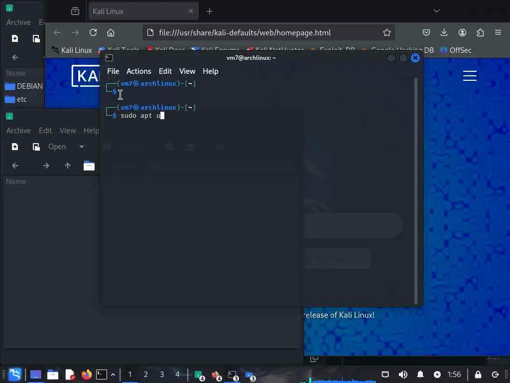
Task: Open the Edit menu in the lower archive window
Action: [45, 131]
